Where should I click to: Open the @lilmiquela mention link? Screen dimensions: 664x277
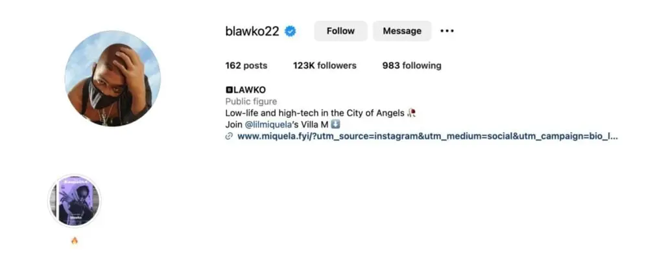point(265,125)
